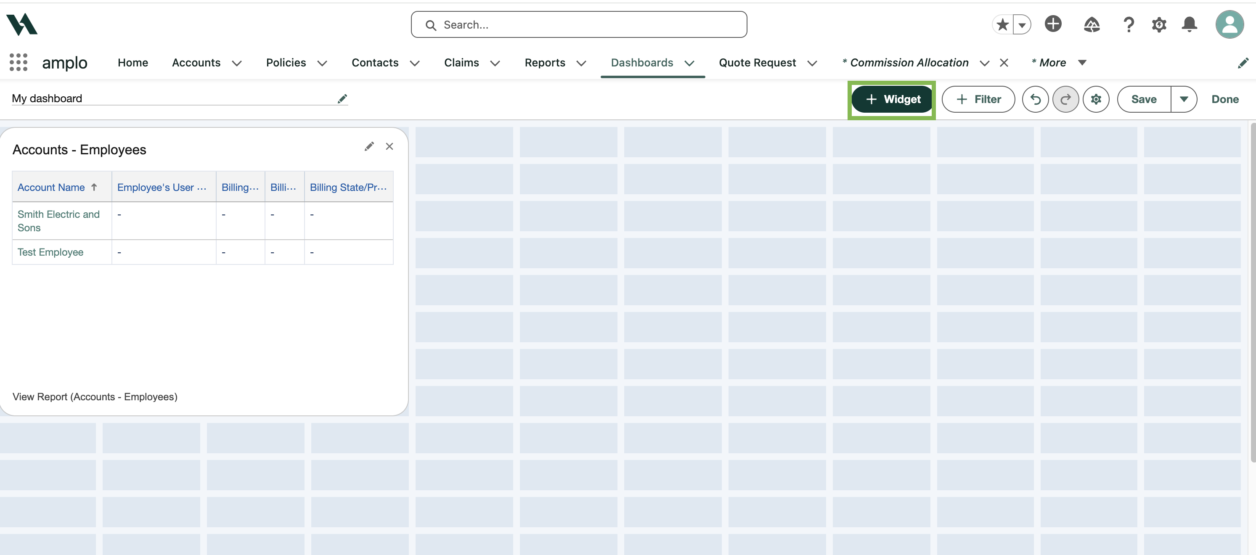This screenshot has width=1256, height=555.
Task: Open the Notifications bell icon
Action: pos(1189,24)
